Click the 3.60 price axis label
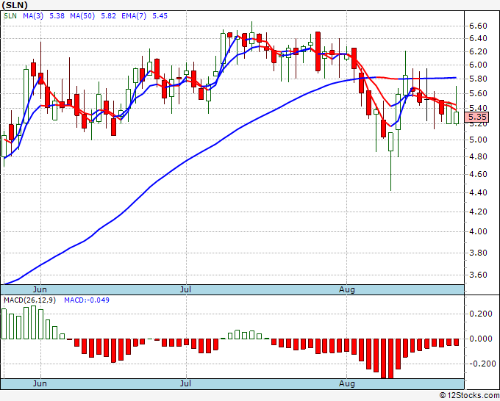 coord(478,275)
